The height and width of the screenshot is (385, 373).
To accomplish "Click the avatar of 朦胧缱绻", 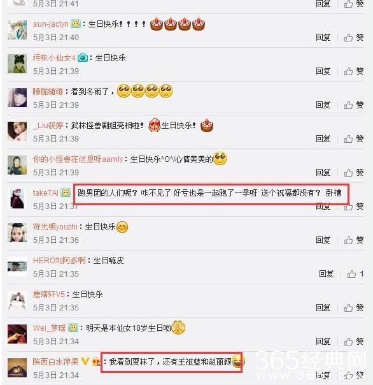I will (x=17, y=98).
